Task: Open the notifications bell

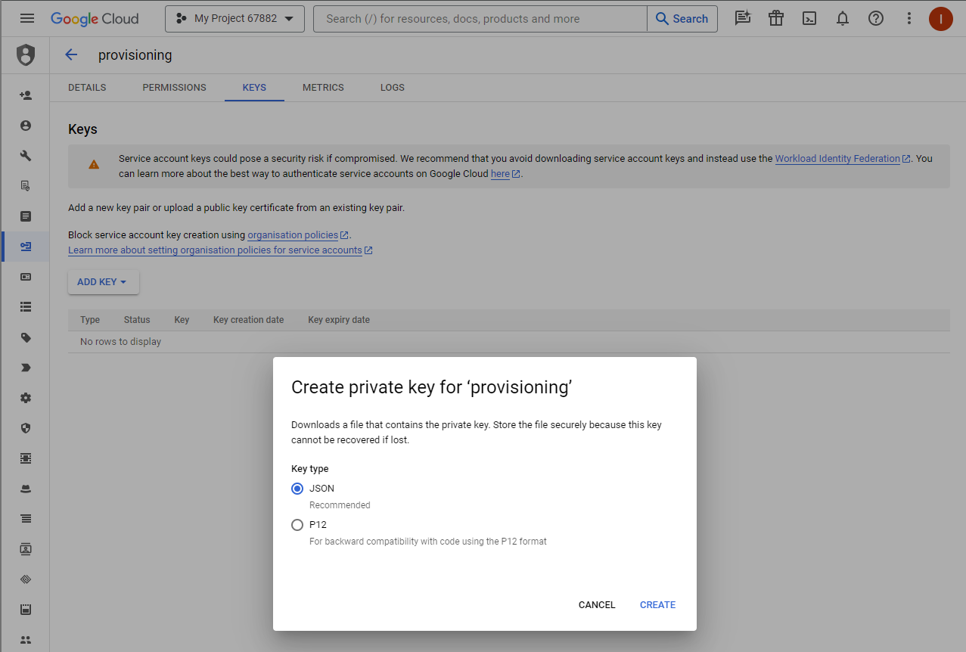Action: (x=843, y=19)
